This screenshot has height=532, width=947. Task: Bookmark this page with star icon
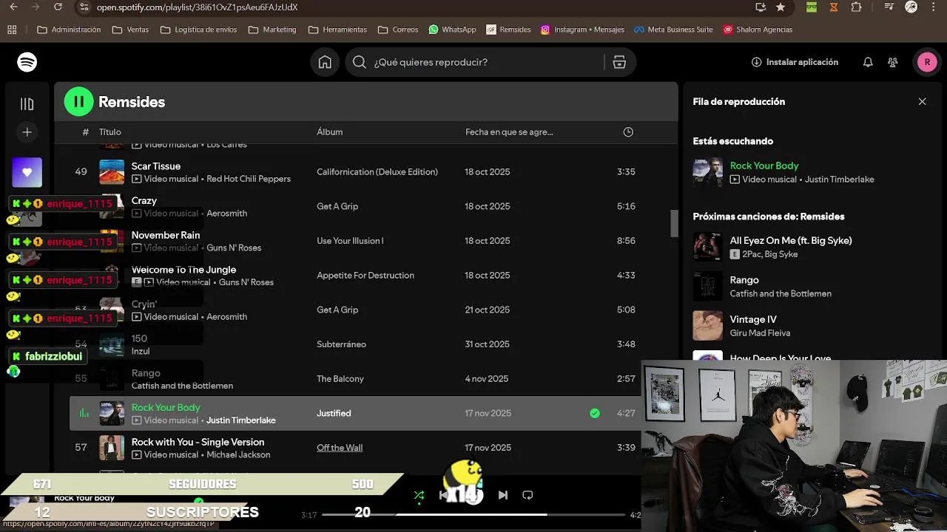781,7
